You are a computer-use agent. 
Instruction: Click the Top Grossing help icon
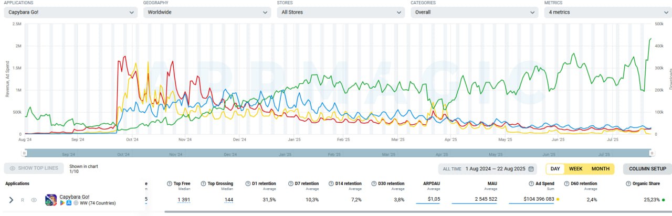click(x=203, y=183)
